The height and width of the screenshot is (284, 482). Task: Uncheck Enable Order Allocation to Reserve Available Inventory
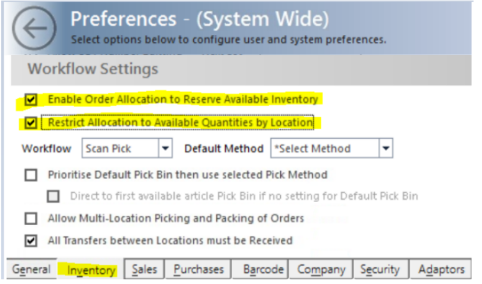tap(31, 100)
